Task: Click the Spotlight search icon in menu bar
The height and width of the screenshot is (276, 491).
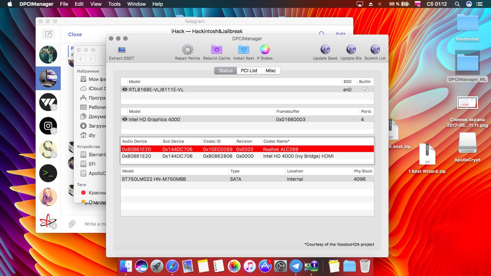Action: pyautogui.click(x=457, y=4)
